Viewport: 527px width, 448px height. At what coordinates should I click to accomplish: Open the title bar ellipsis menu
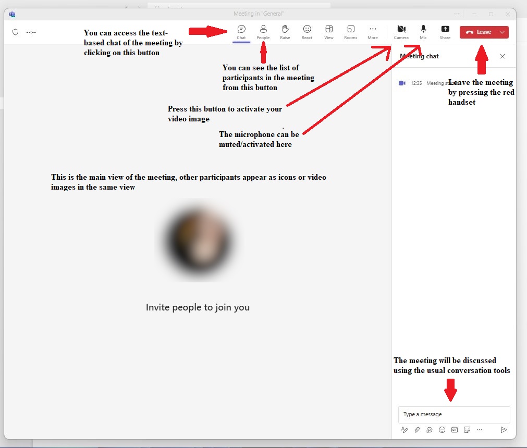[x=457, y=14]
